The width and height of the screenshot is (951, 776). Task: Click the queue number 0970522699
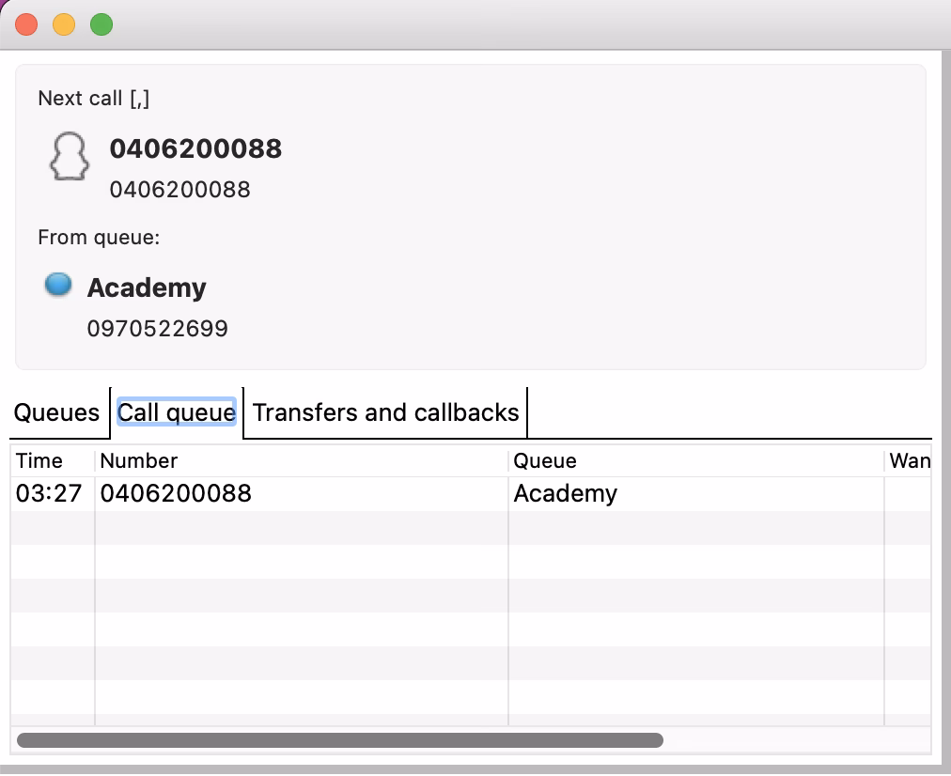157,328
